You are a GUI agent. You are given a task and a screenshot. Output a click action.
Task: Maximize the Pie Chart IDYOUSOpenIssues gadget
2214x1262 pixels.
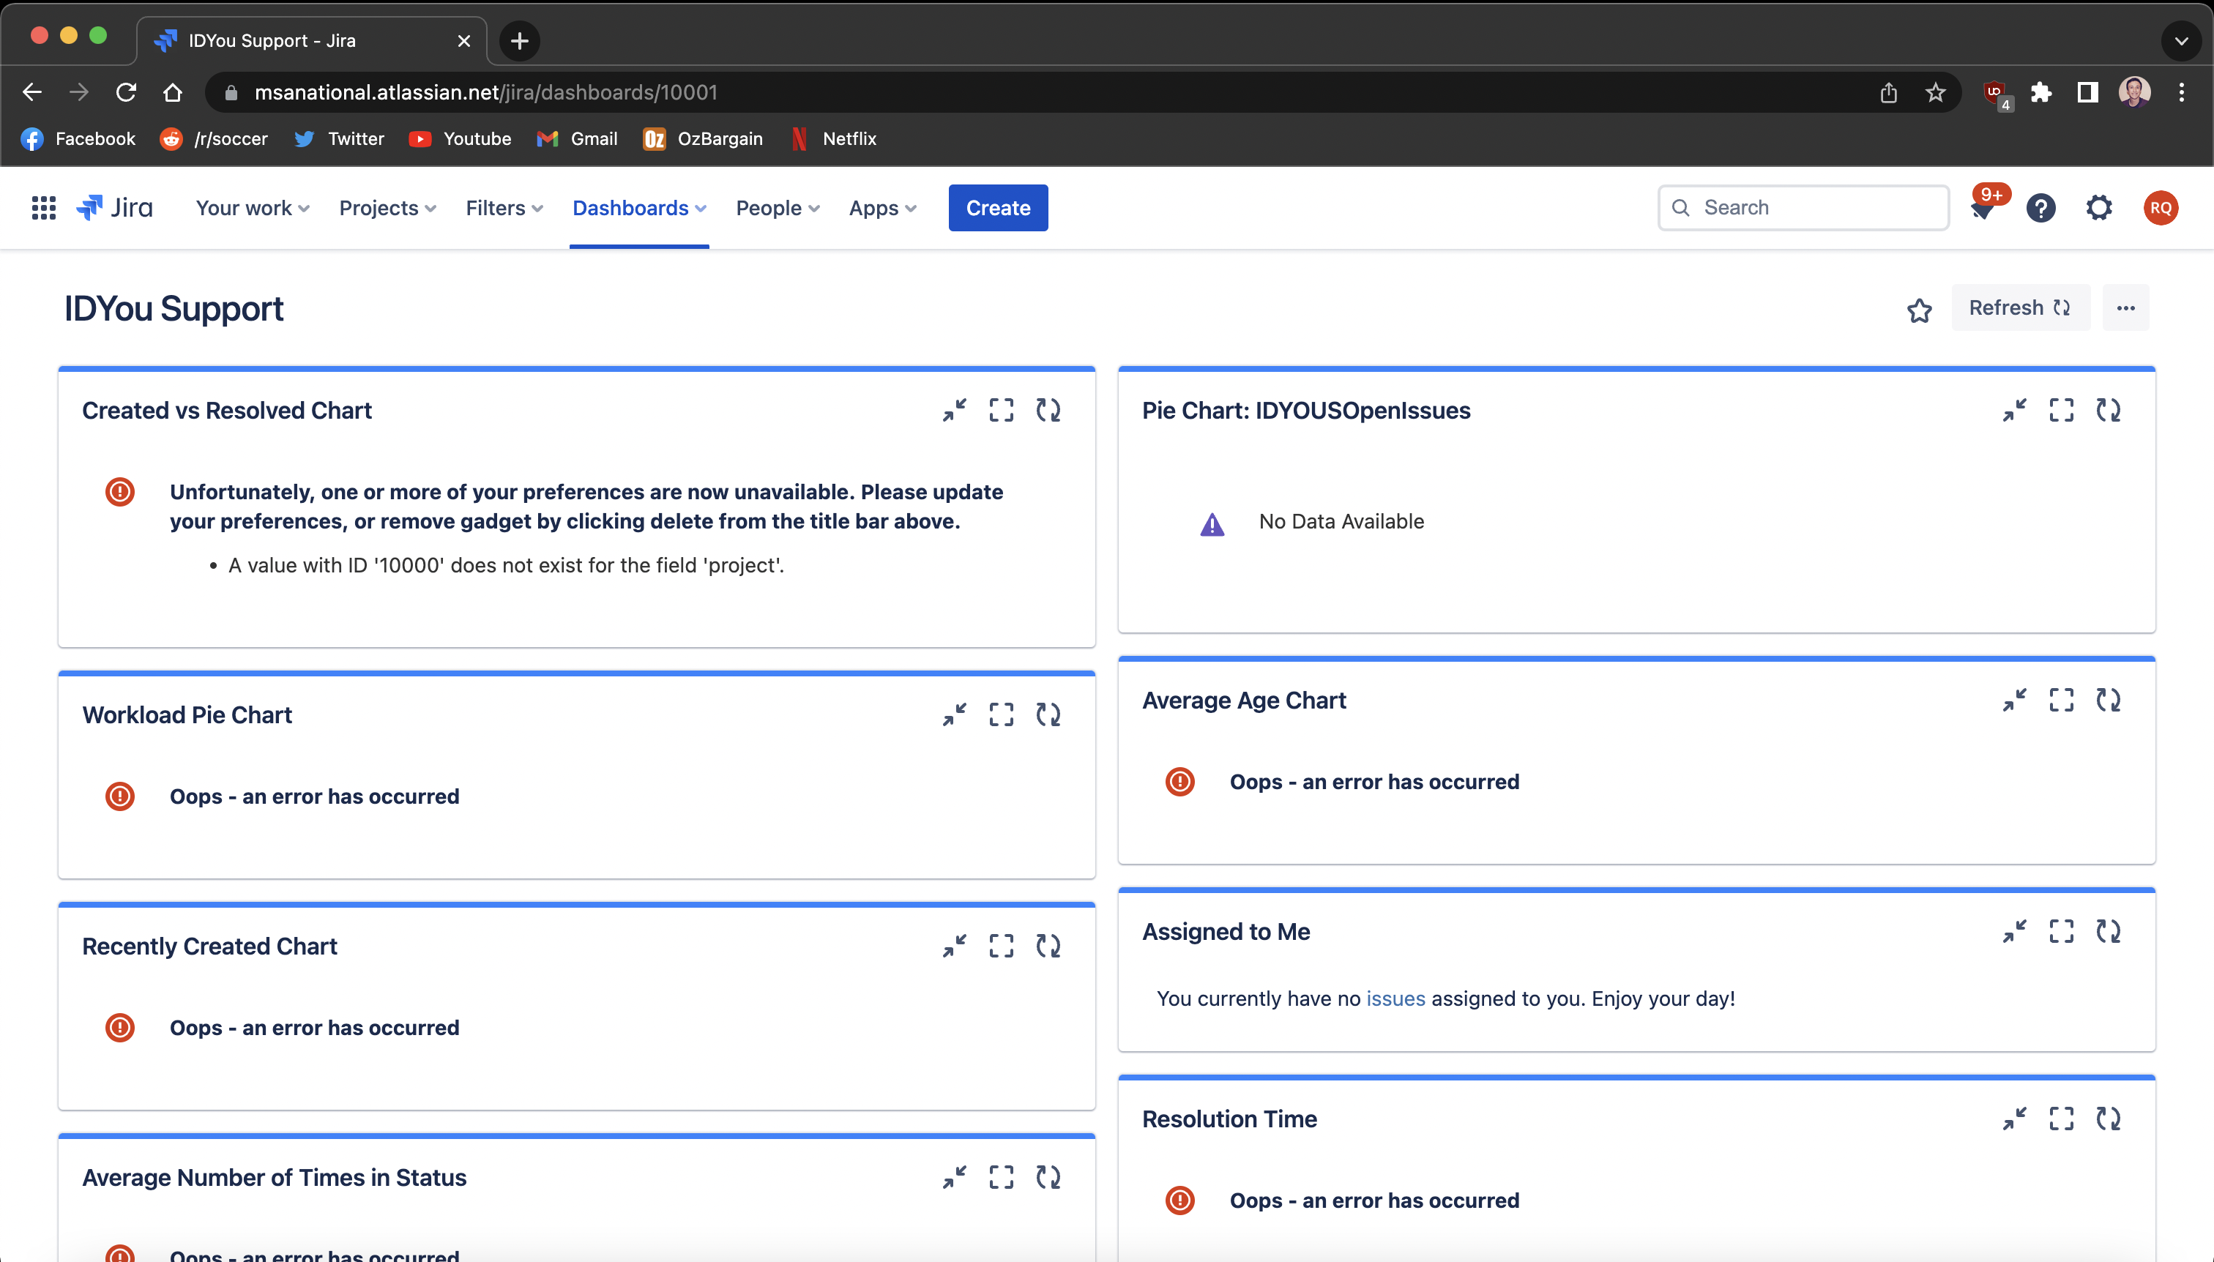(x=2062, y=410)
